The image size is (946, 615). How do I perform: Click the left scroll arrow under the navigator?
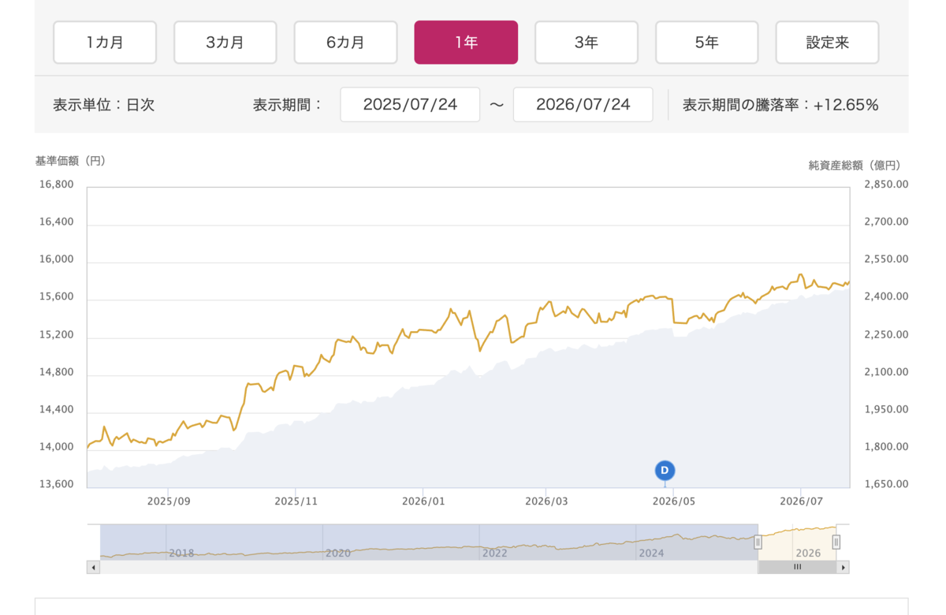tap(93, 567)
